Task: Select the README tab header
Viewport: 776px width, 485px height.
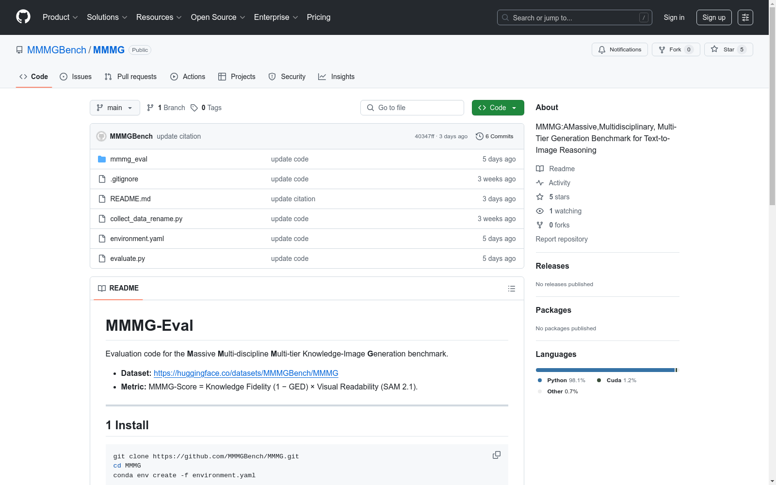Action: point(118,288)
